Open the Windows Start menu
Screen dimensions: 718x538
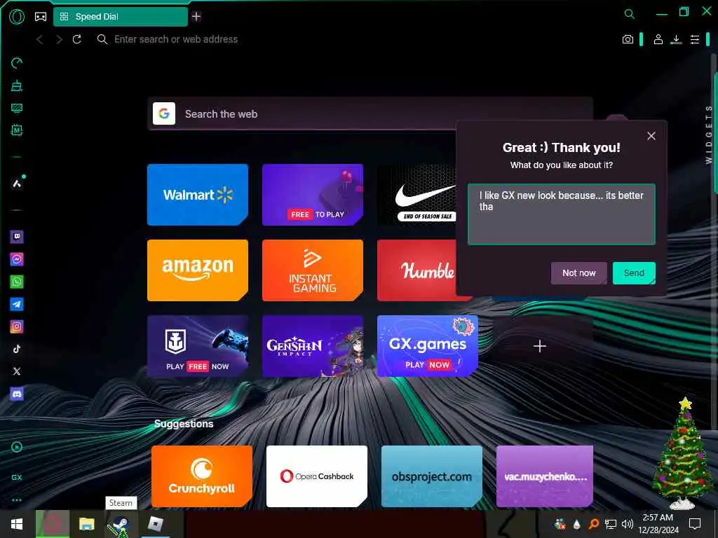click(17, 524)
